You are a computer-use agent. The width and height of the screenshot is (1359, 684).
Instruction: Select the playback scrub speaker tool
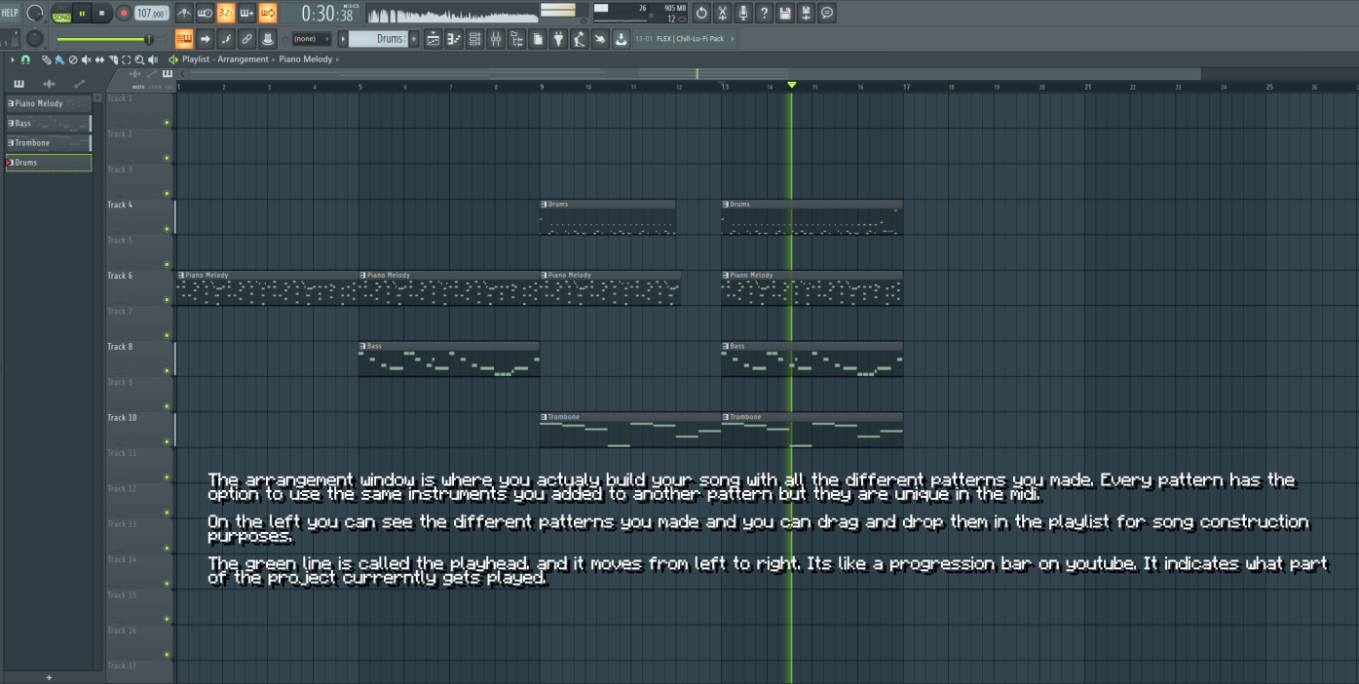(153, 59)
